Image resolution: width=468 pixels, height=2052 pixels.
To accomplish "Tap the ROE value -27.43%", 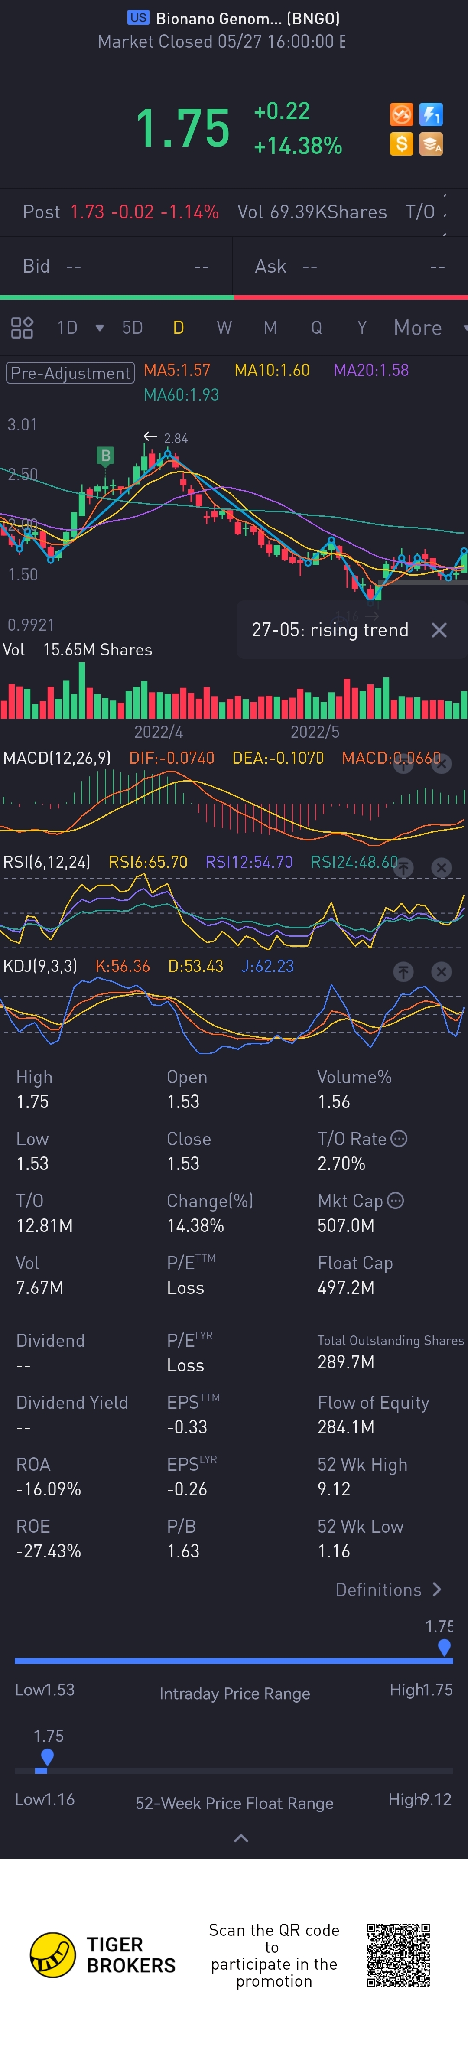I will [49, 1551].
